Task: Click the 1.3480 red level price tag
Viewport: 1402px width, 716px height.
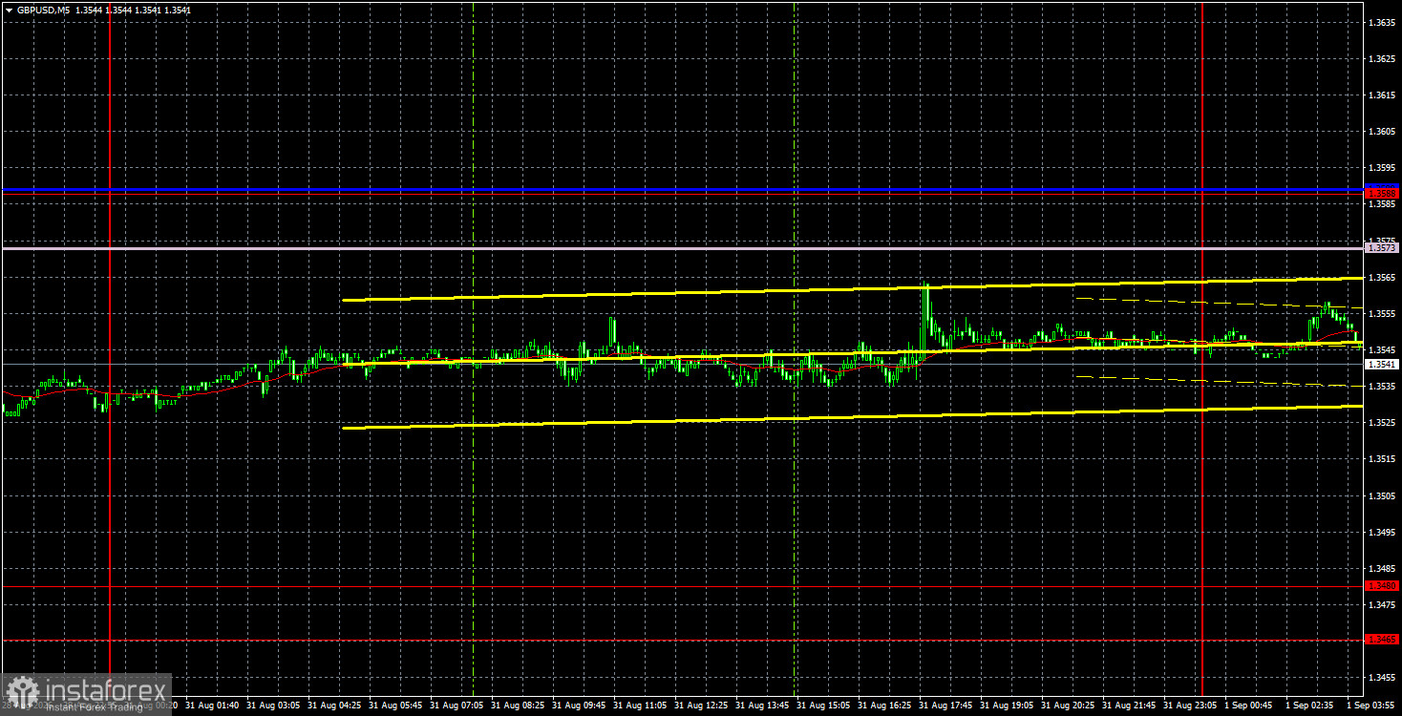Action: [x=1382, y=585]
